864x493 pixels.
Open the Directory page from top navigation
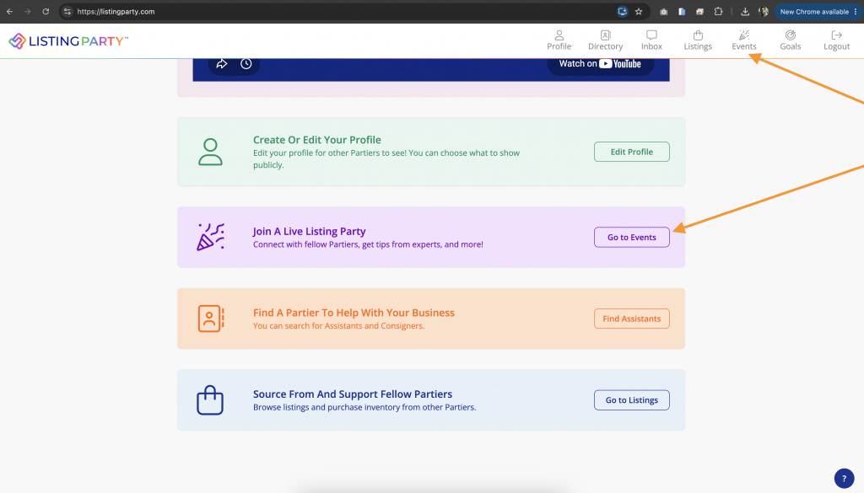coord(605,40)
